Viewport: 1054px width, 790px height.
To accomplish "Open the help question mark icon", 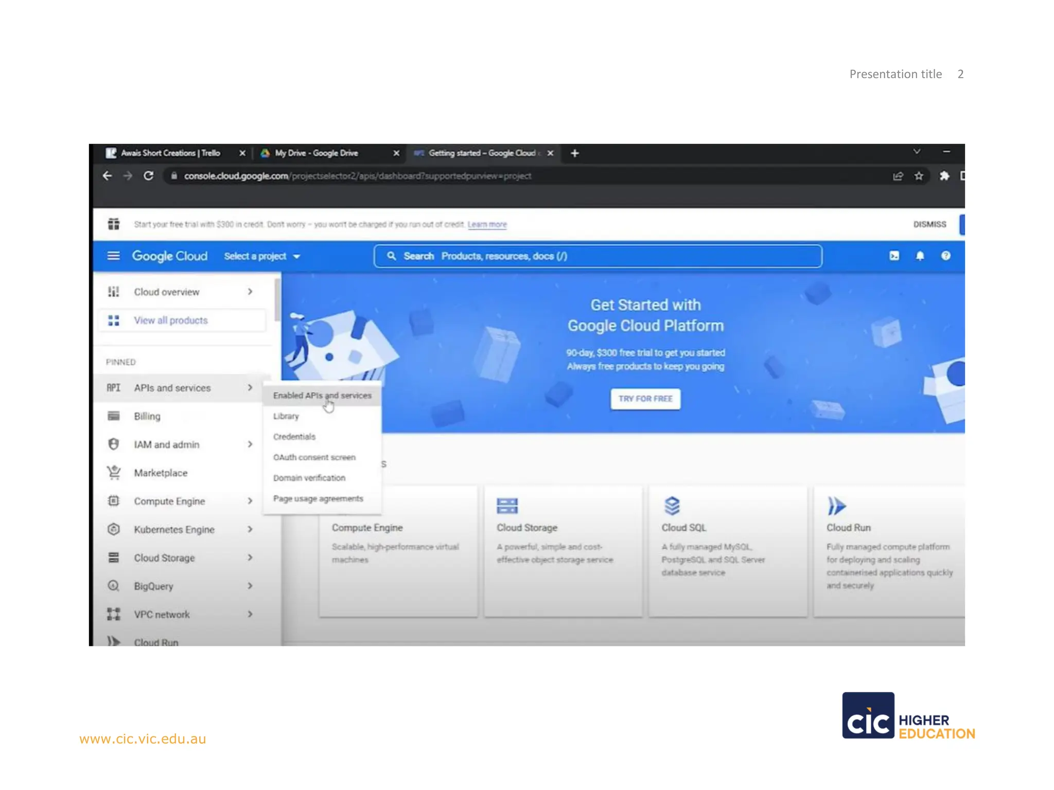I will [945, 256].
